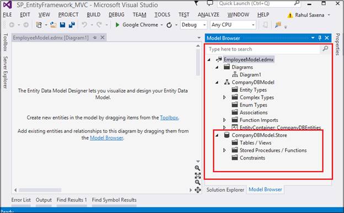
Task: Open the Toolbox side tab
Action: [6, 42]
